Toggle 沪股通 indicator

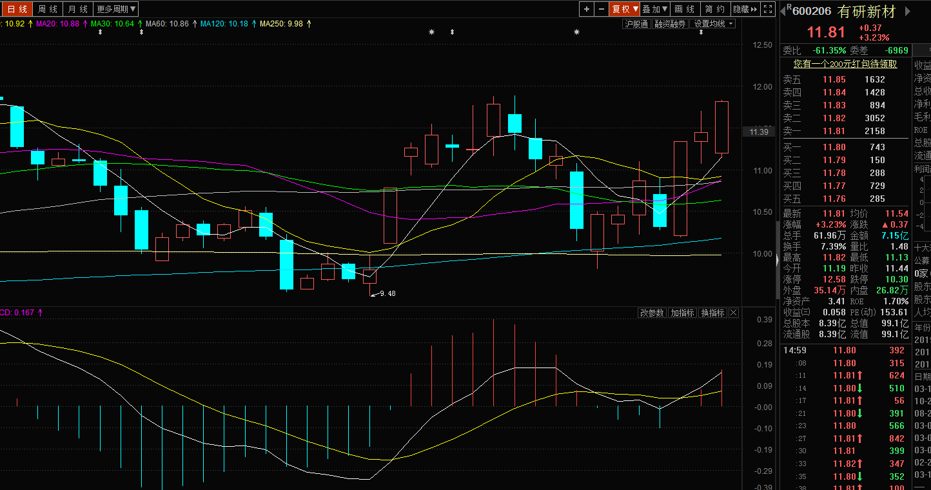point(636,24)
